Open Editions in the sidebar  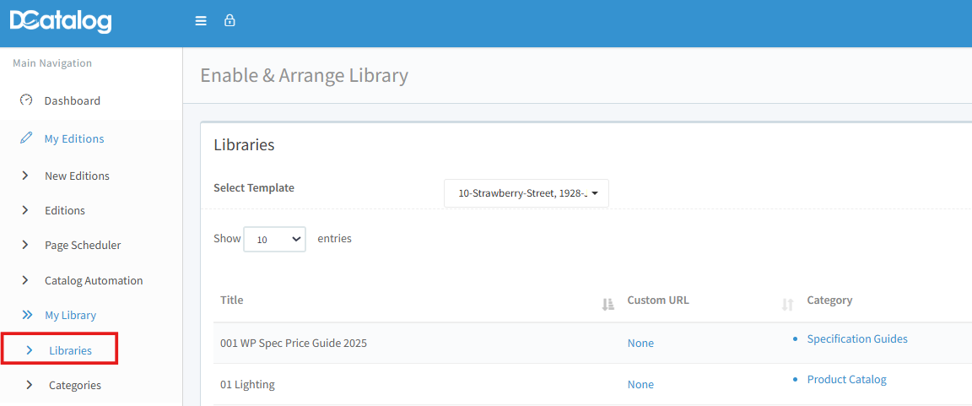[x=65, y=210]
